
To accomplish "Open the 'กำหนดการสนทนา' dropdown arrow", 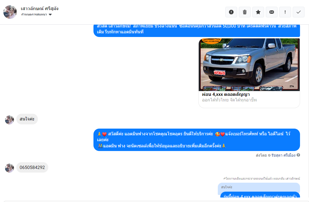I will coord(50,15).
